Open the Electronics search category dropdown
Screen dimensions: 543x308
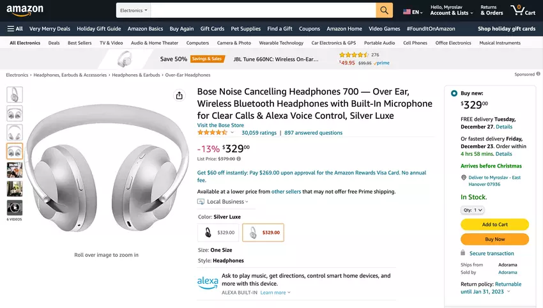click(134, 10)
